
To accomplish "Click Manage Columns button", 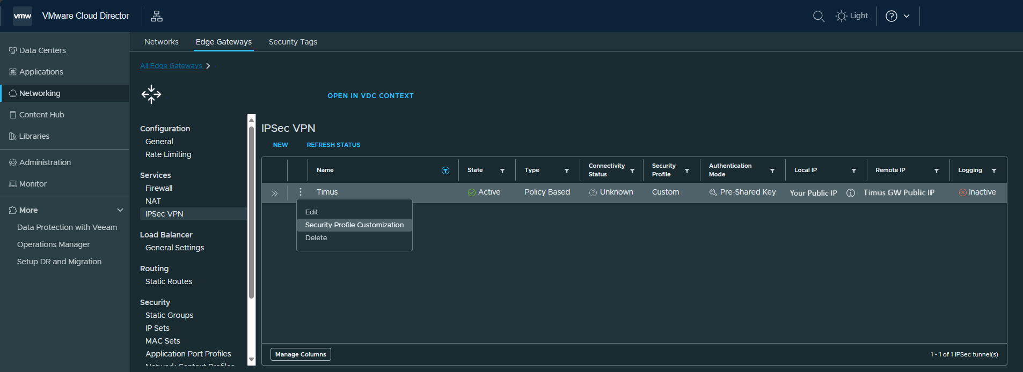I will [301, 354].
